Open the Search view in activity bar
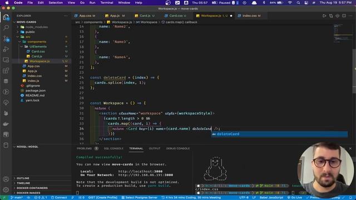The height and width of the screenshot is (200, 356). (x=6, y=28)
